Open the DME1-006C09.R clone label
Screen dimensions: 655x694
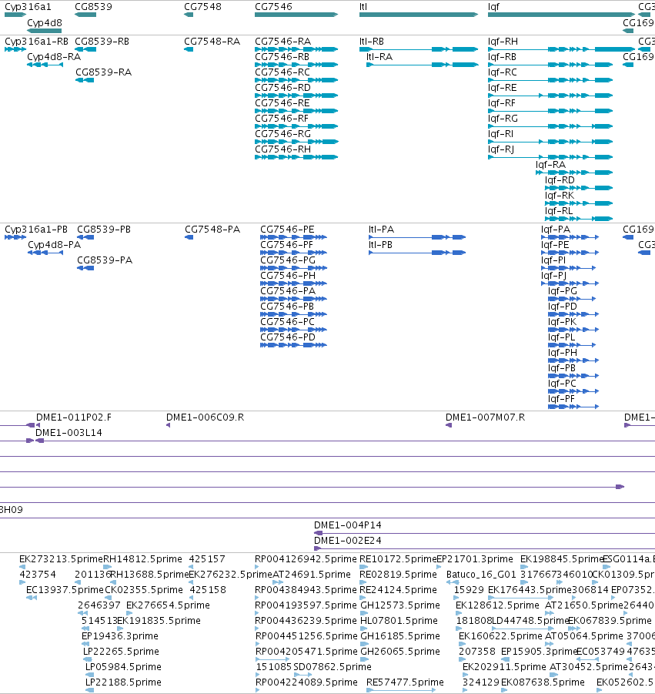206,417
